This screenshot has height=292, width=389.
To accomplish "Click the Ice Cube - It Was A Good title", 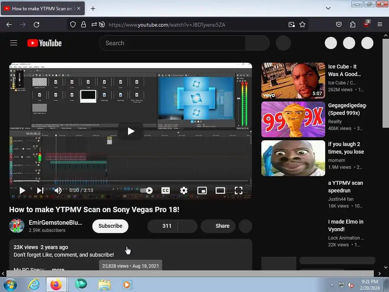I will (x=345, y=70).
